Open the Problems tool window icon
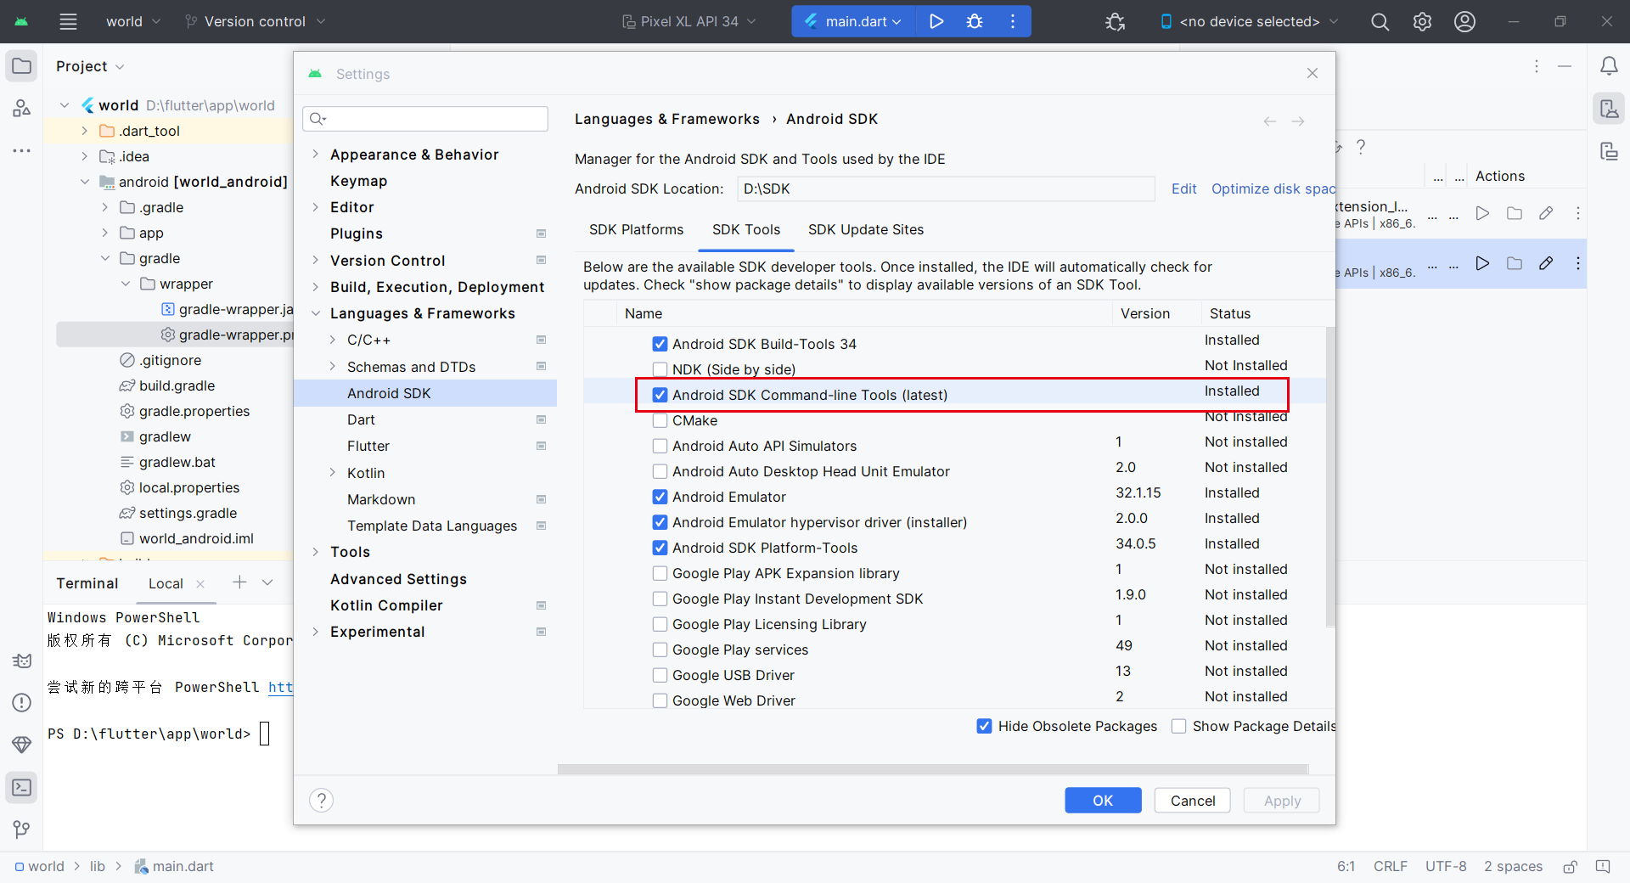Screen dimensions: 1630x883 (x=21, y=702)
